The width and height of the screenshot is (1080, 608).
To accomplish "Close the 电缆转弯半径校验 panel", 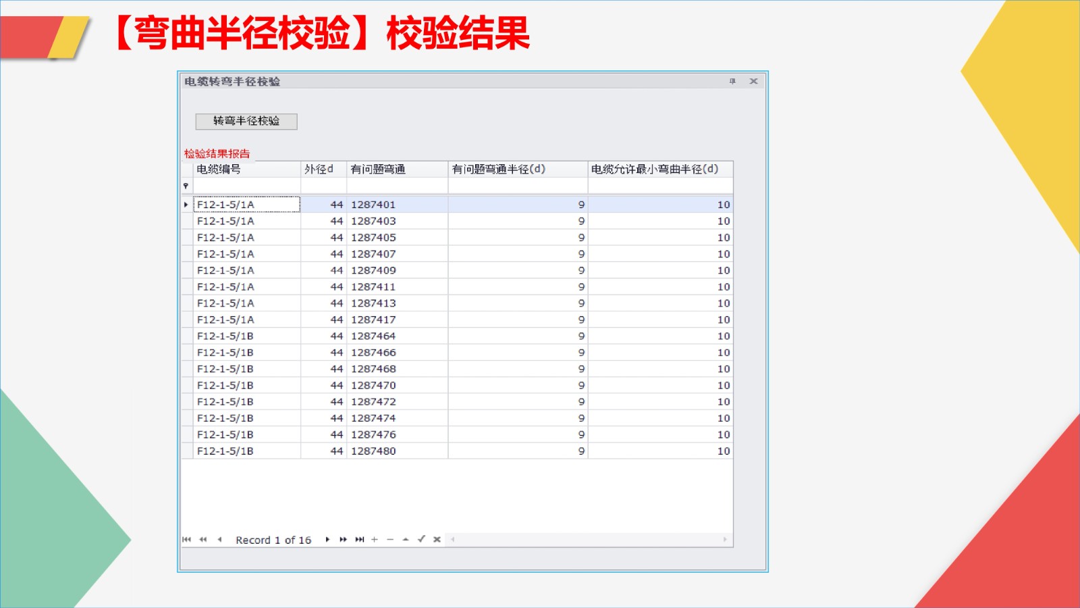I will (753, 81).
